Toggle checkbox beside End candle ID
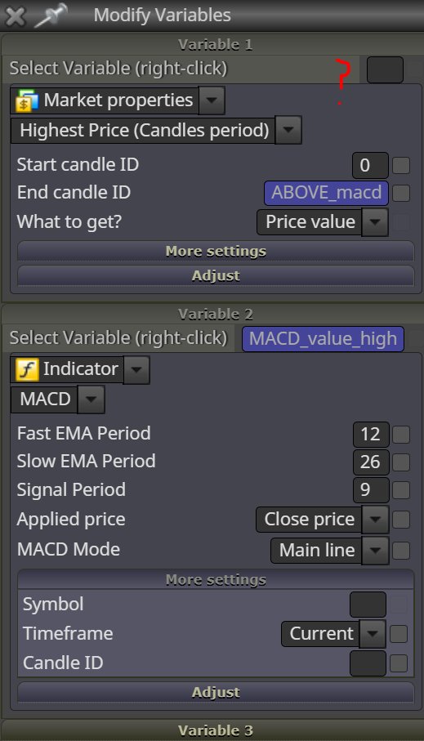 401,193
